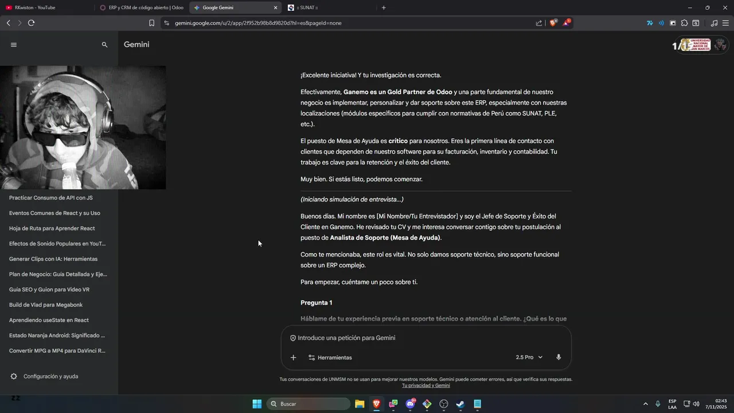Go back with browser back arrow

8,23
